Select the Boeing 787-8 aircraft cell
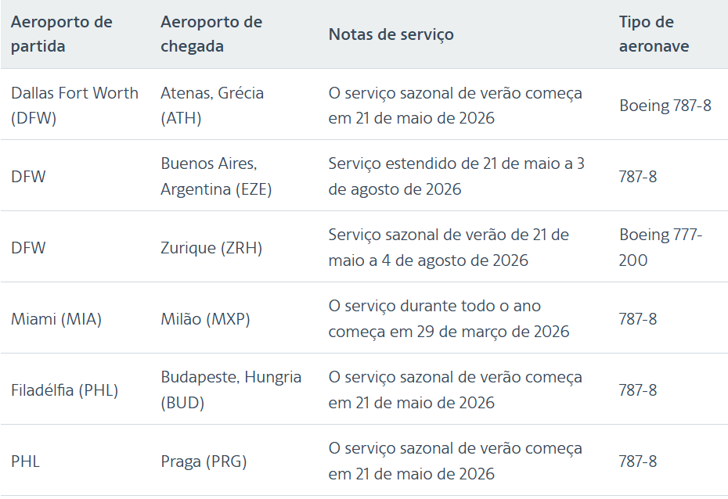This screenshot has width=728, height=499. [665, 105]
